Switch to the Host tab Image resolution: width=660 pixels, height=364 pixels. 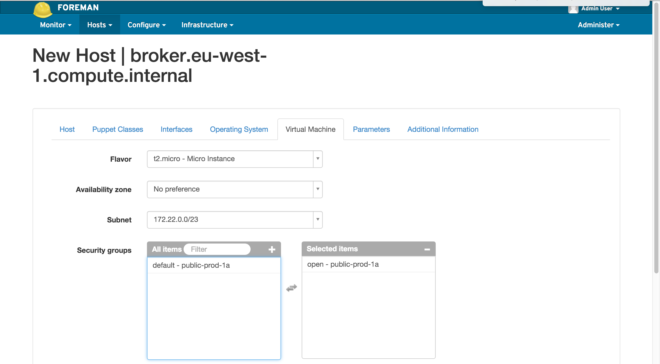[x=67, y=129]
